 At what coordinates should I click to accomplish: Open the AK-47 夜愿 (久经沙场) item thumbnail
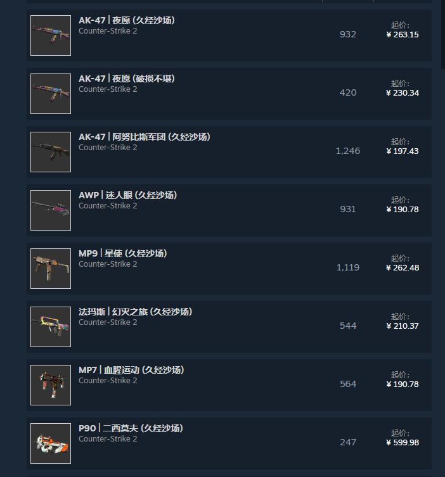pyautogui.click(x=51, y=35)
